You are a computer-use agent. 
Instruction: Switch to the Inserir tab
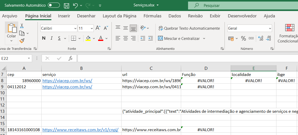coord(64,16)
